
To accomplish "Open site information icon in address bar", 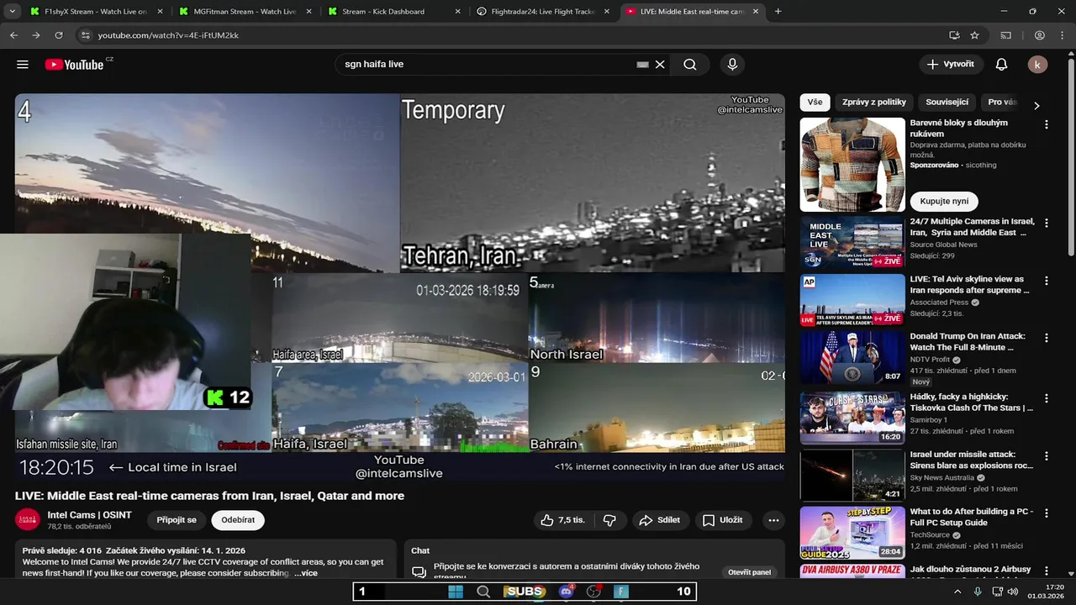I will coord(84,35).
